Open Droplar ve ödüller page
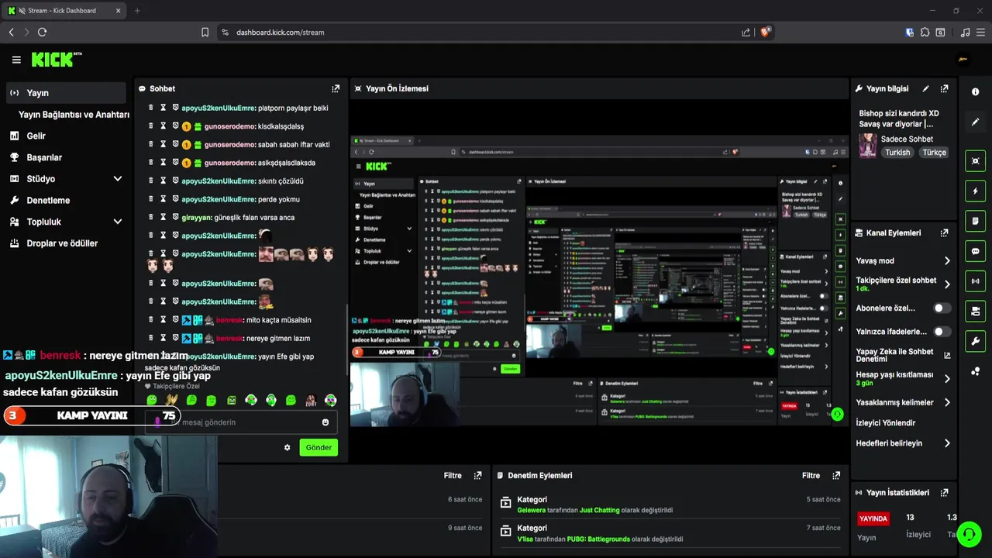Image resolution: width=992 pixels, height=558 pixels. click(x=62, y=243)
